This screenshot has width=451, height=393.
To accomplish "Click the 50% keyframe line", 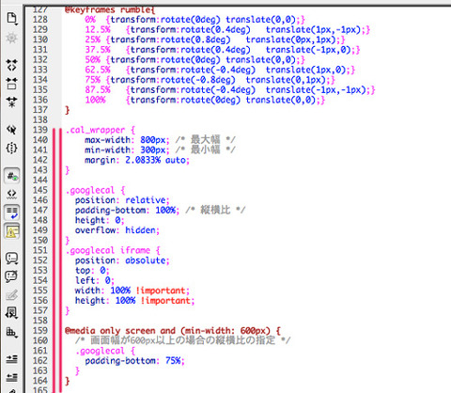I will coord(194,60).
